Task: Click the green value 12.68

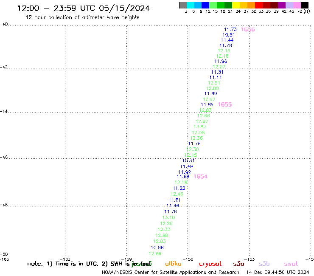Action: 162,235
